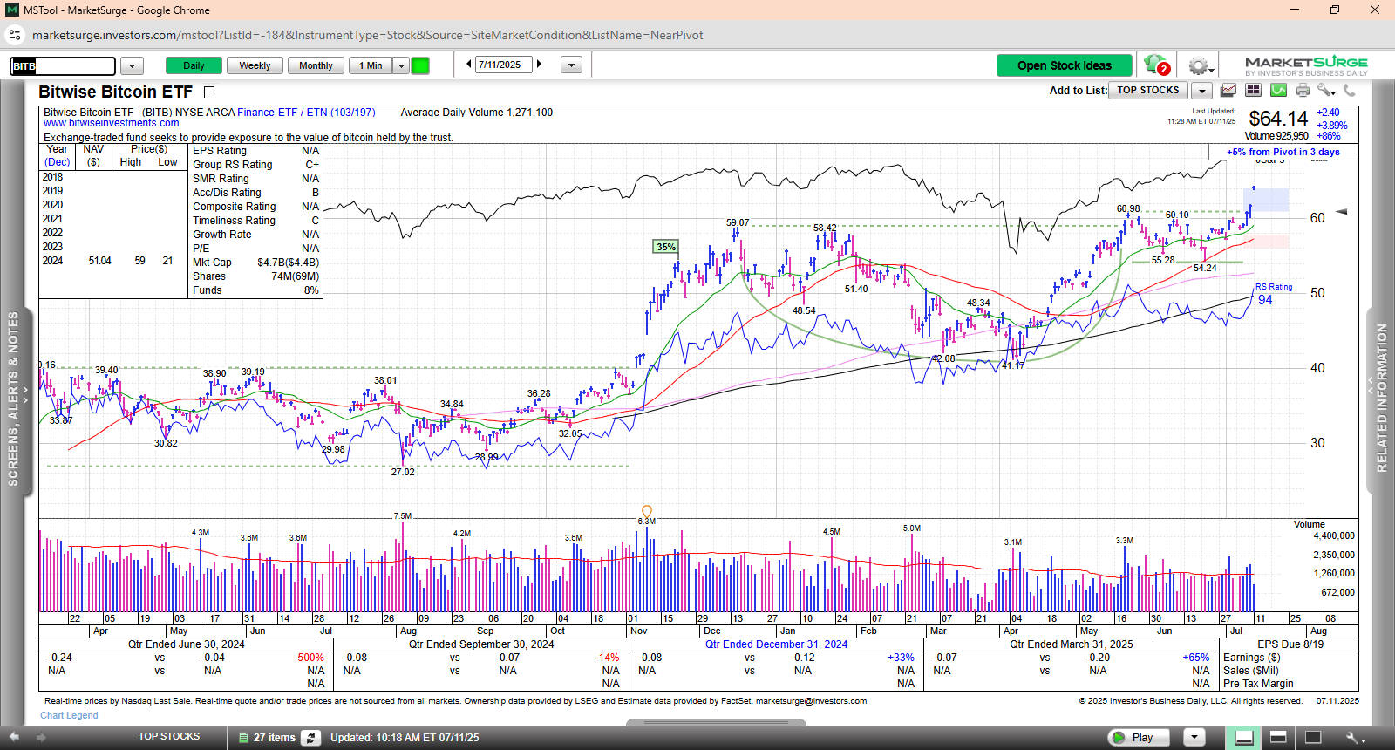Flag the Bitwise Bitcoin ETF stock

pyautogui.click(x=209, y=92)
